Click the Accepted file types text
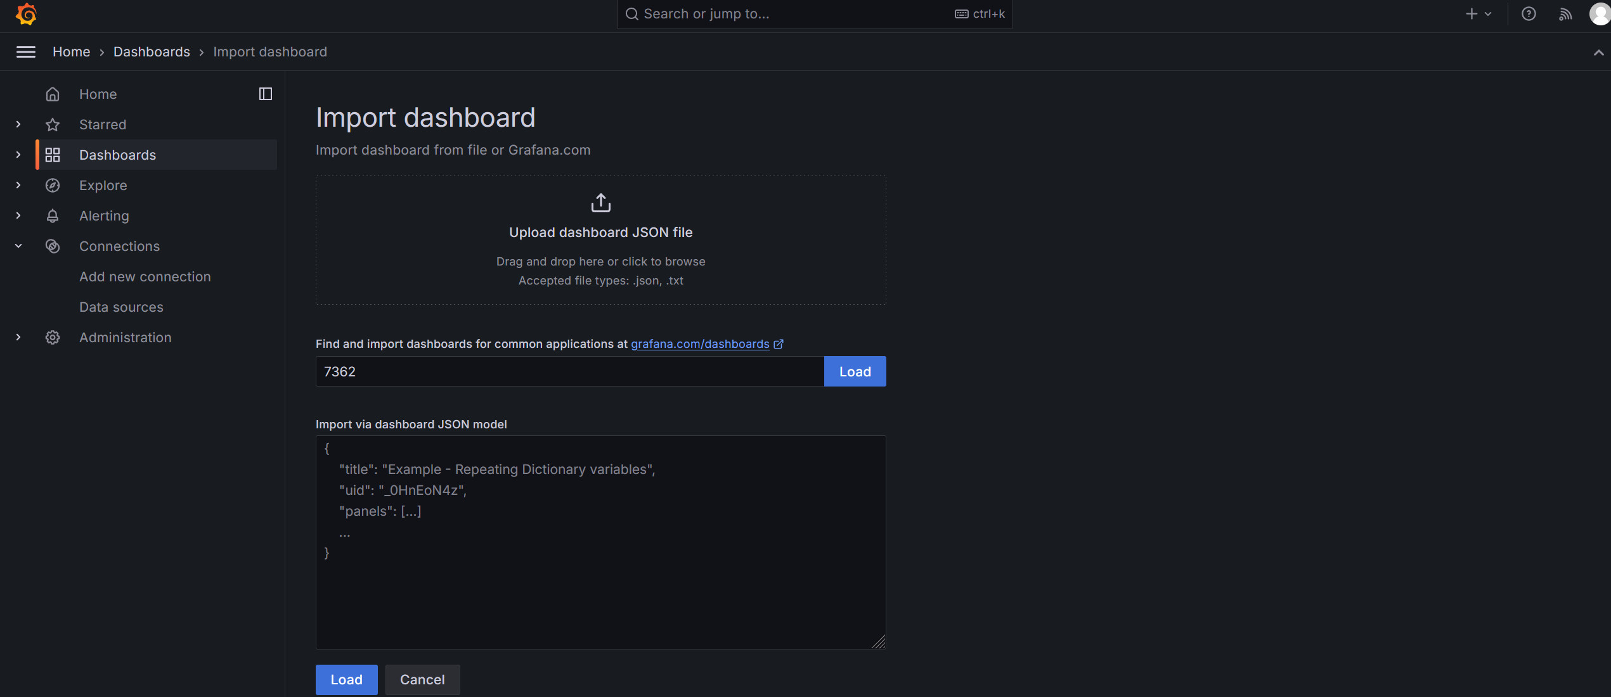The width and height of the screenshot is (1611, 697). pos(601,281)
